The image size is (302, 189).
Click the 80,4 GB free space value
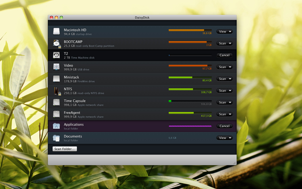(x=207, y=80)
